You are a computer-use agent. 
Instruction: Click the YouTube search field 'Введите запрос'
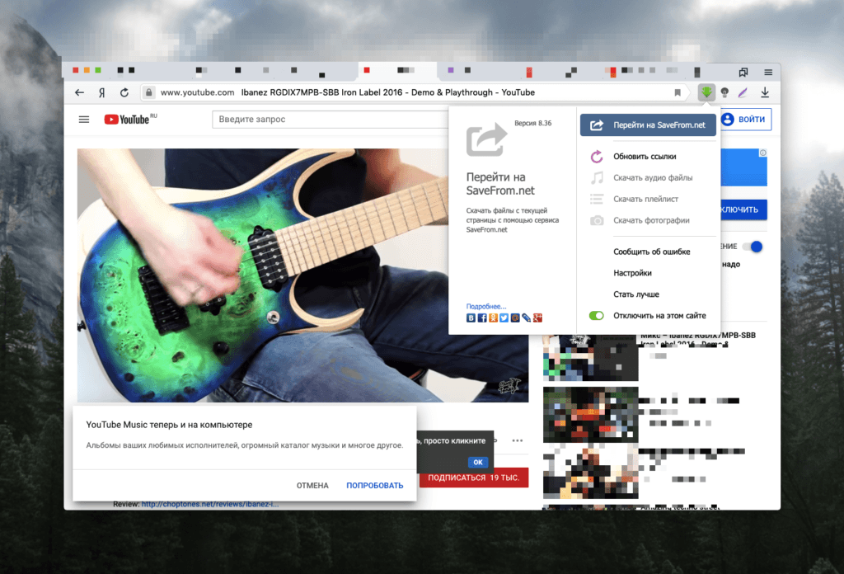pos(330,120)
